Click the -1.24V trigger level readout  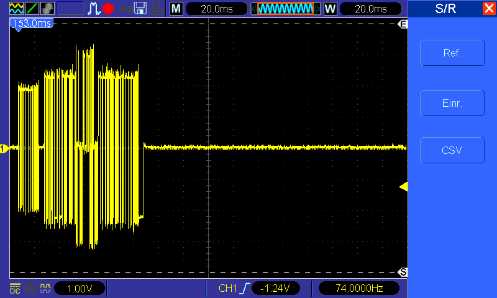click(275, 288)
